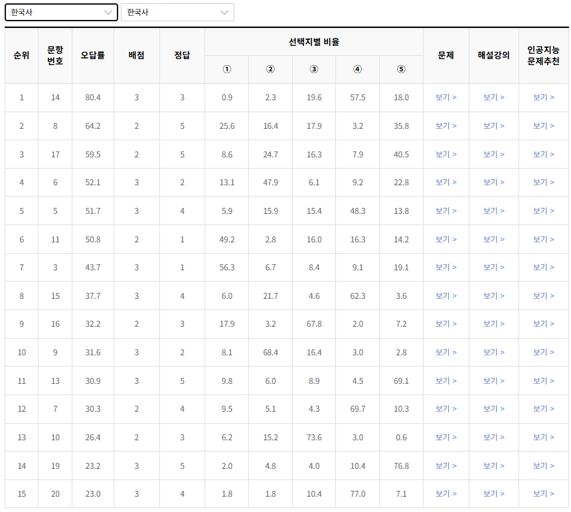The image size is (571, 512).
Task: Open the first 한국사 subject dropdown
Action: pyautogui.click(x=61, y=12)
